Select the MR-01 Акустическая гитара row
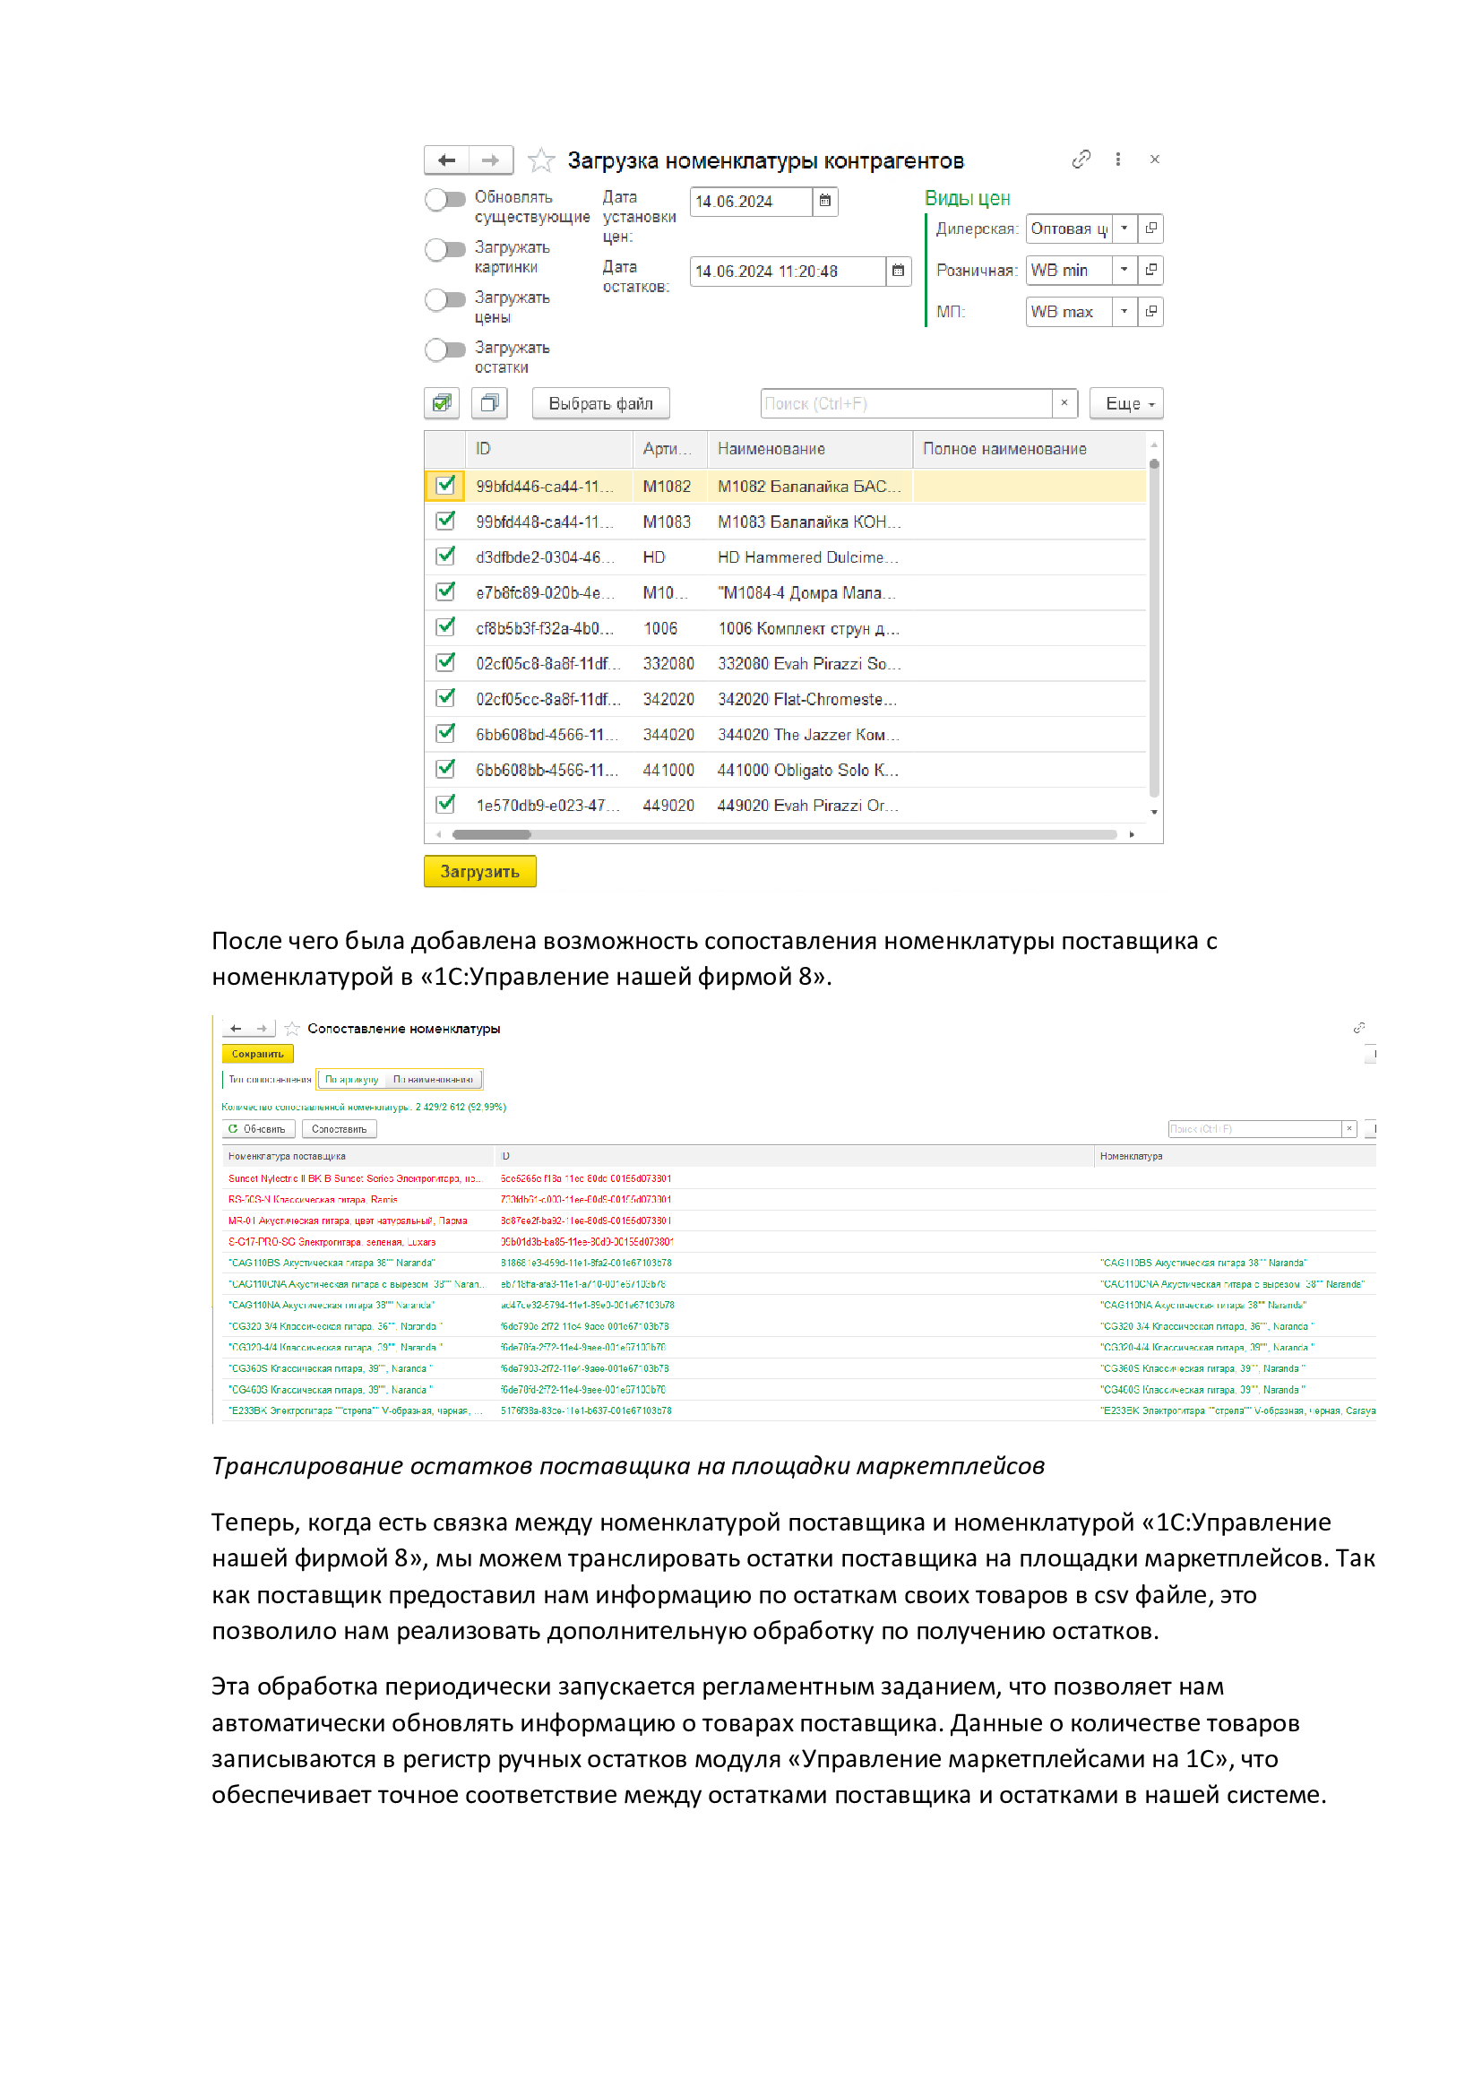The height and width of the screenshot is (2096, 1482). point(798,1221)
